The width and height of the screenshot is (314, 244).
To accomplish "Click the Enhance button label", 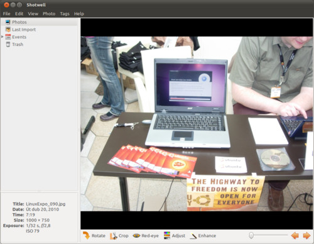I will point(207,236).
